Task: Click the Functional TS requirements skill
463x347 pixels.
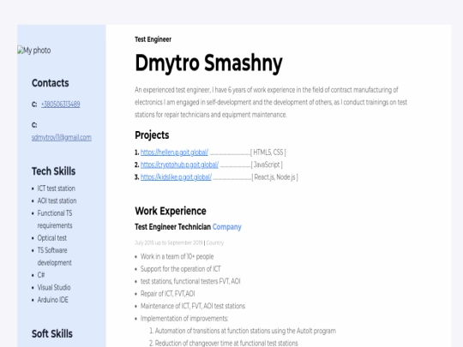Action: click(55, 219)
